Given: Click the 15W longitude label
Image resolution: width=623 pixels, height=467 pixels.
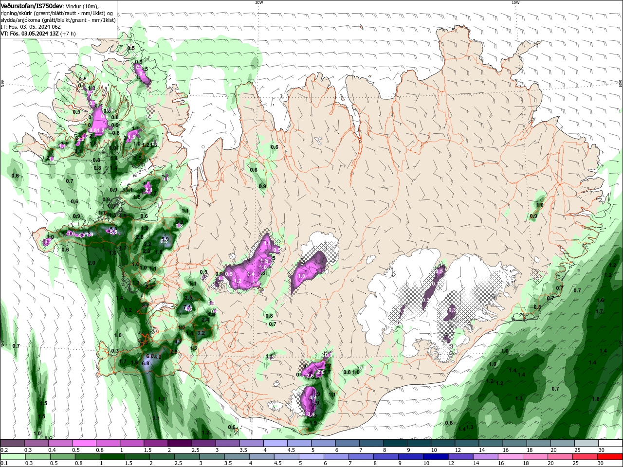Looking at the screenshot, I should coord(515,2).
